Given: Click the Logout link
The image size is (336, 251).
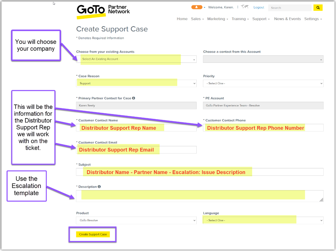Looking at the screenshot, I should 259,7.
